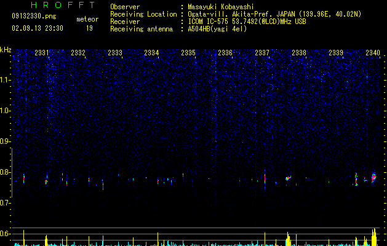The image size is (387, 246).
Task: Click the red vertical echo streak at 2337
Action: [265, 178]
